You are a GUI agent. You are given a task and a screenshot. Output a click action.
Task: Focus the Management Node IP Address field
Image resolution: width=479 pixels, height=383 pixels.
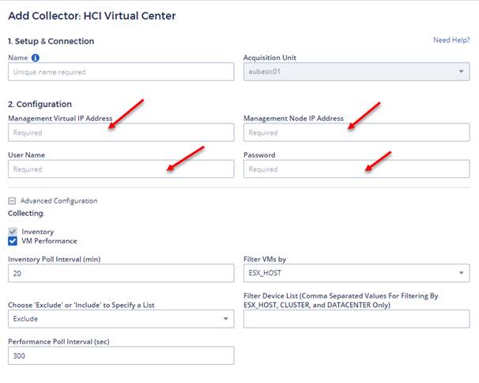[356, 132]
